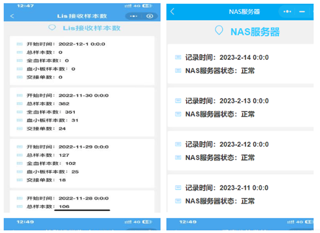This screenshot has height=233, width=320.
Task: Tap the 交接单数 24 entry
Action: [45, 129]
